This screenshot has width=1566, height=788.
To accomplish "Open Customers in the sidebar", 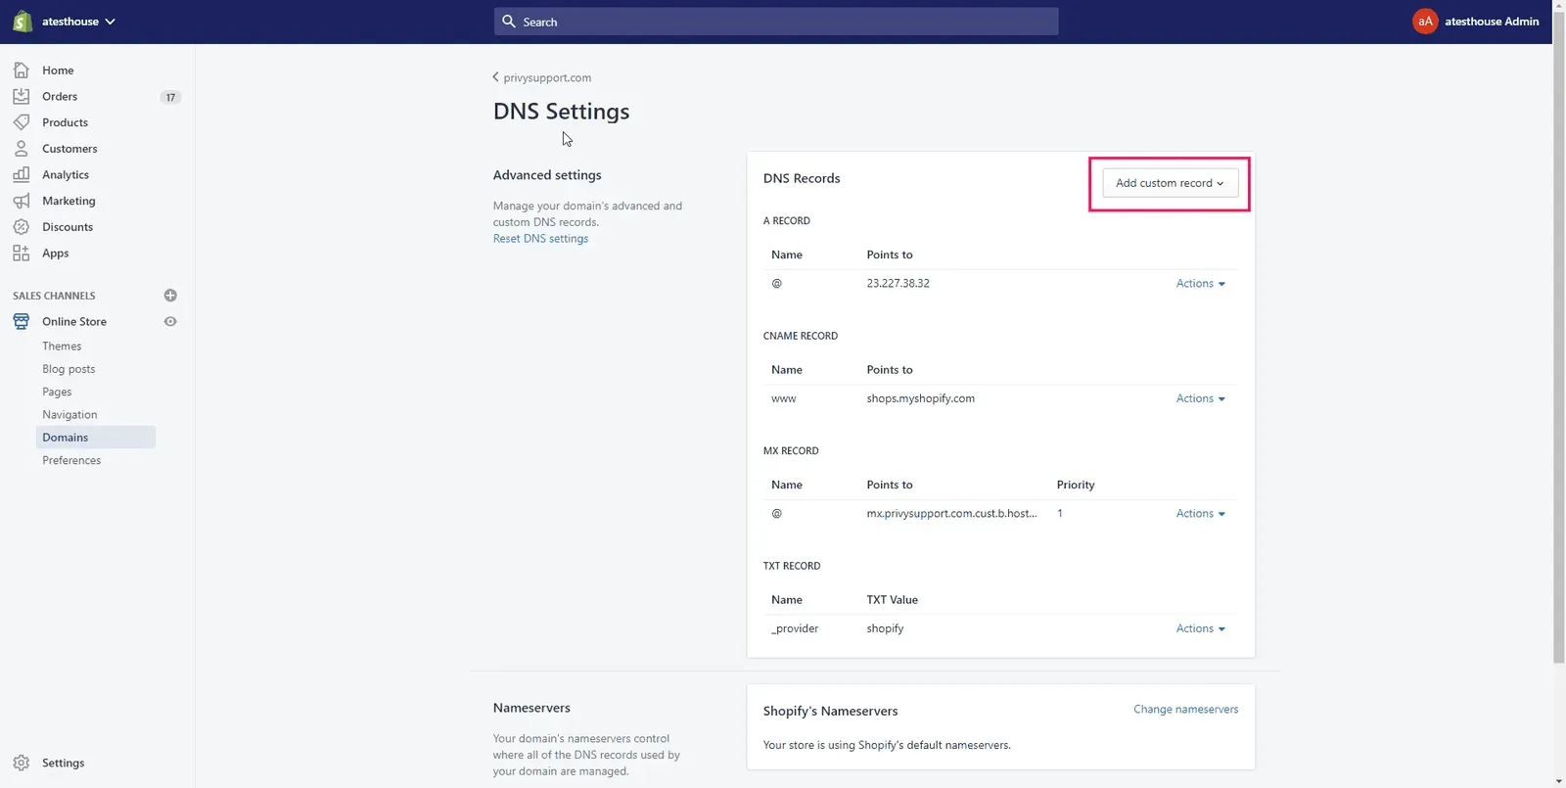I will [69, 149].
